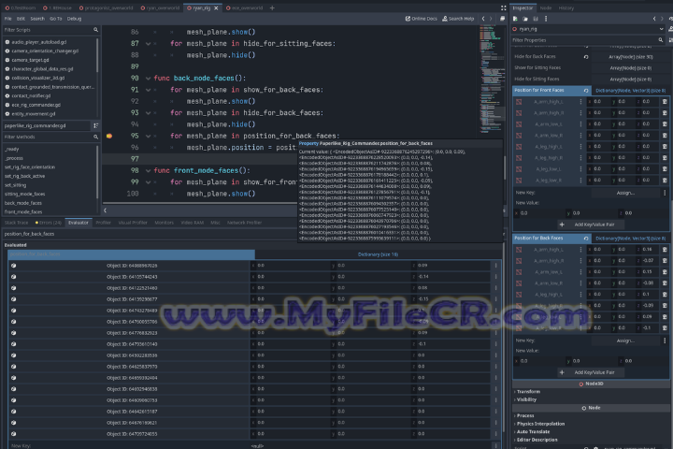Revert Position for Front Faces property icon
Image resolution: width=673 pixels, height=449 pixels.
point(586,90)
